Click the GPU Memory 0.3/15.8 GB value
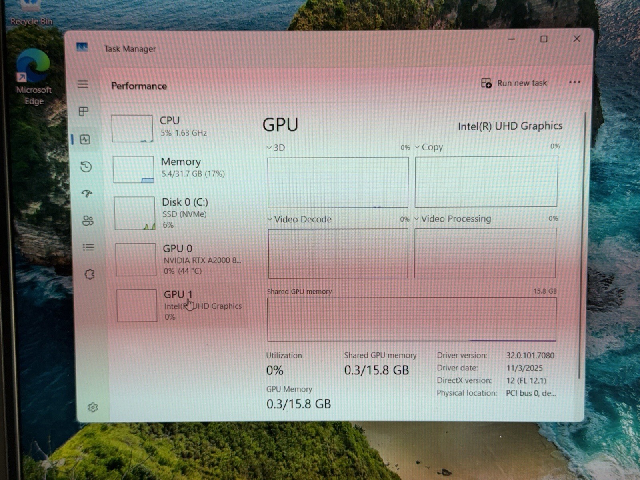Screen dimensions: 640x480 [x=299, y=404]
